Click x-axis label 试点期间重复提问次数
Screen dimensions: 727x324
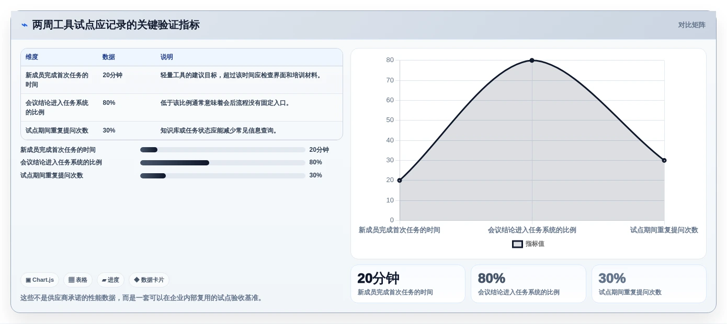[664, 230]
